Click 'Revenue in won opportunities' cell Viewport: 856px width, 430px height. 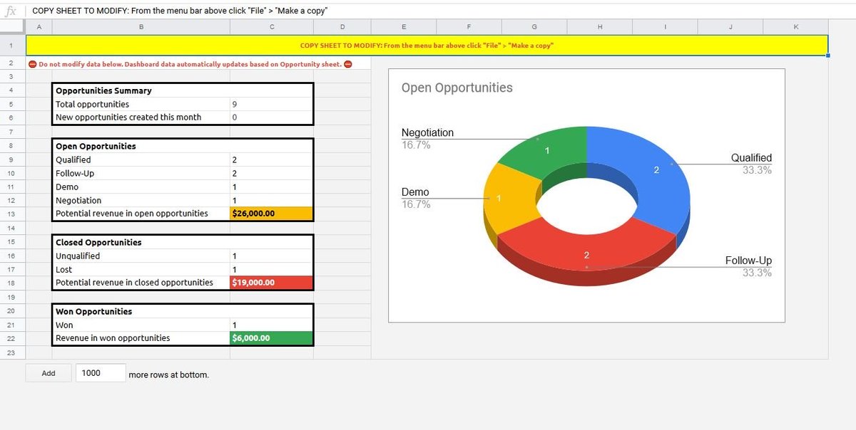pos(141,338)
